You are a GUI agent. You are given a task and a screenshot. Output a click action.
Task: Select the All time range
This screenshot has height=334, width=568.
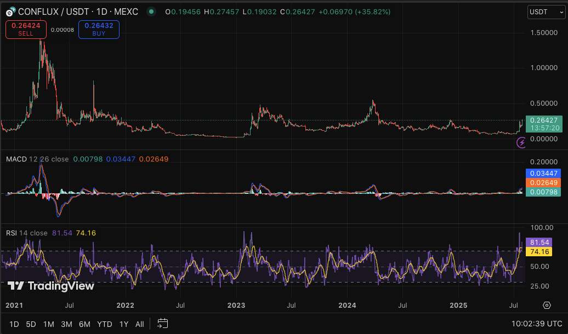139,324
